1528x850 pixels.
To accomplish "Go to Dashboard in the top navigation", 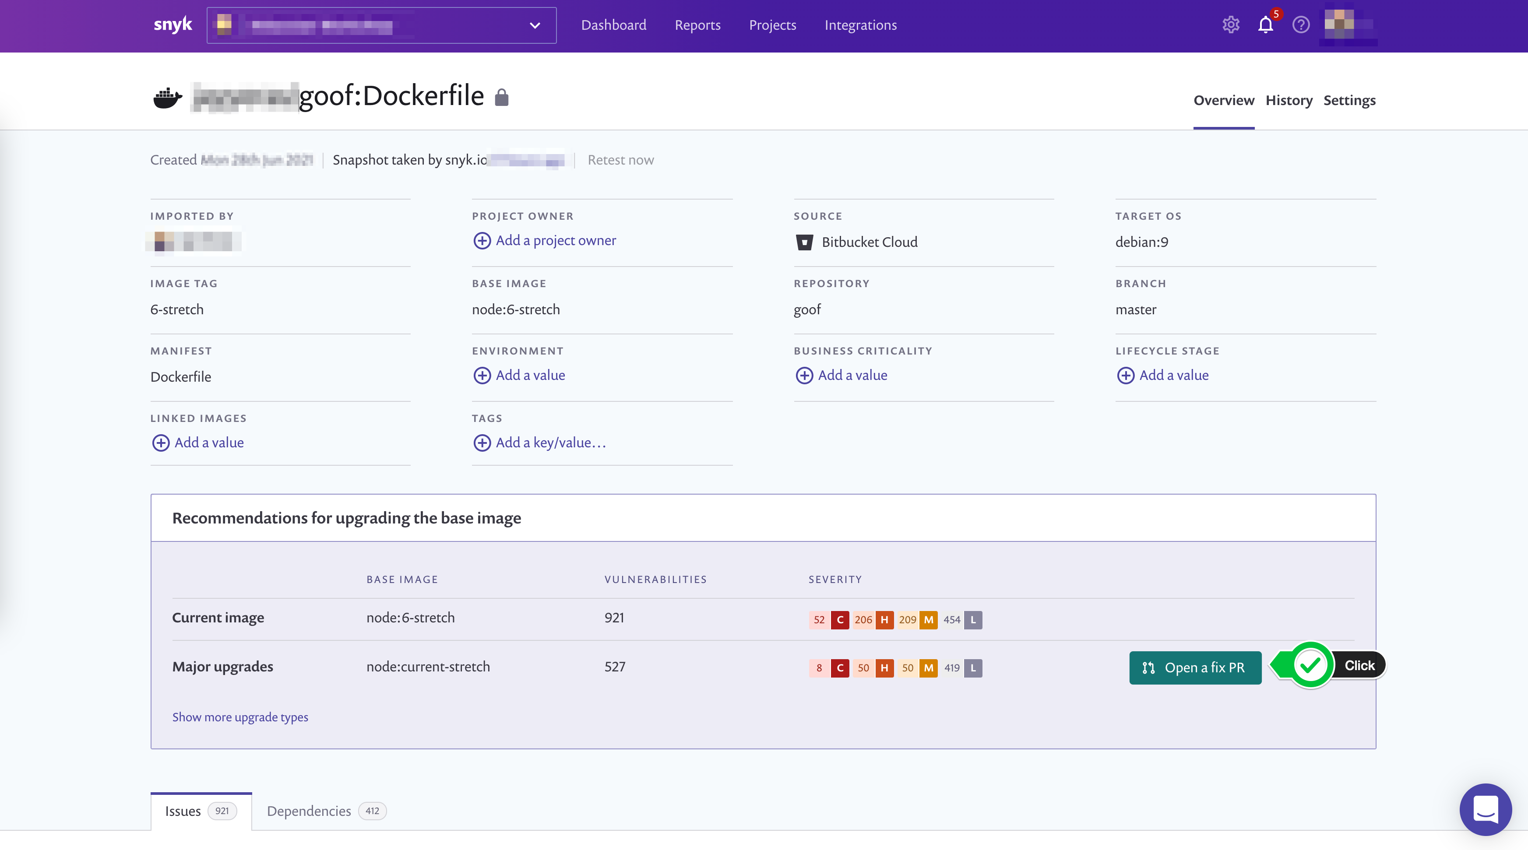I will tap(614, 25).
